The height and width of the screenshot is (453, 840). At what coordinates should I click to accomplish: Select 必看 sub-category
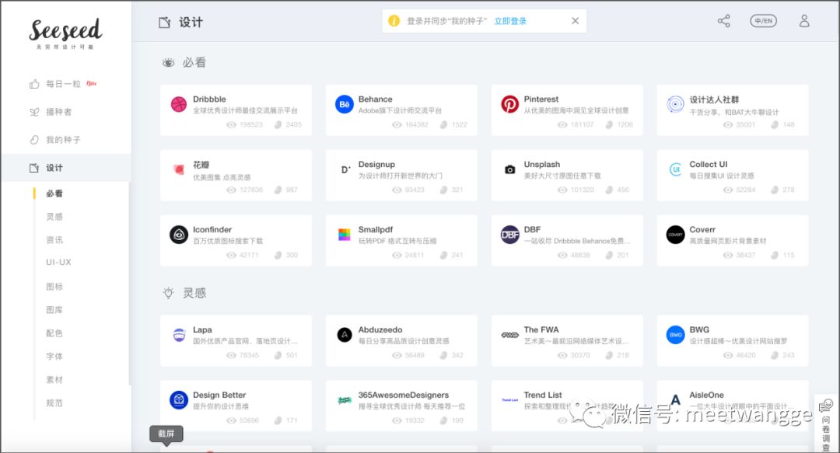[54, 193]
